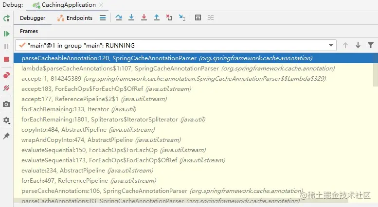Filter frames with funnel icon
This screenshot has width=378, height=207.
pos(371,45)
